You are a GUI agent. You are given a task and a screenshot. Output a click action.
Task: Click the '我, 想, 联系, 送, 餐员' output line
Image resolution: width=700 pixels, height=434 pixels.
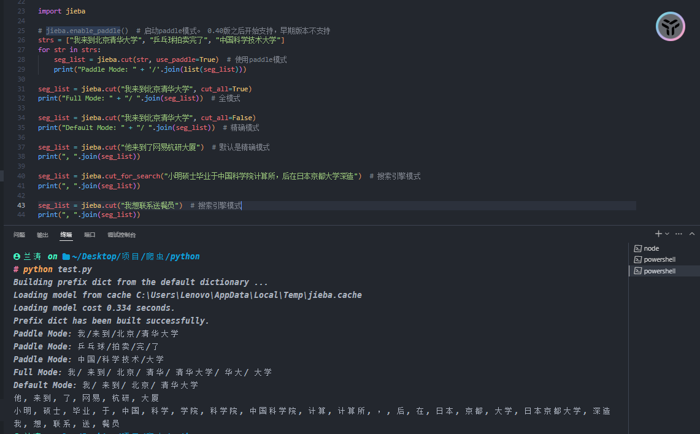point(66,424)
